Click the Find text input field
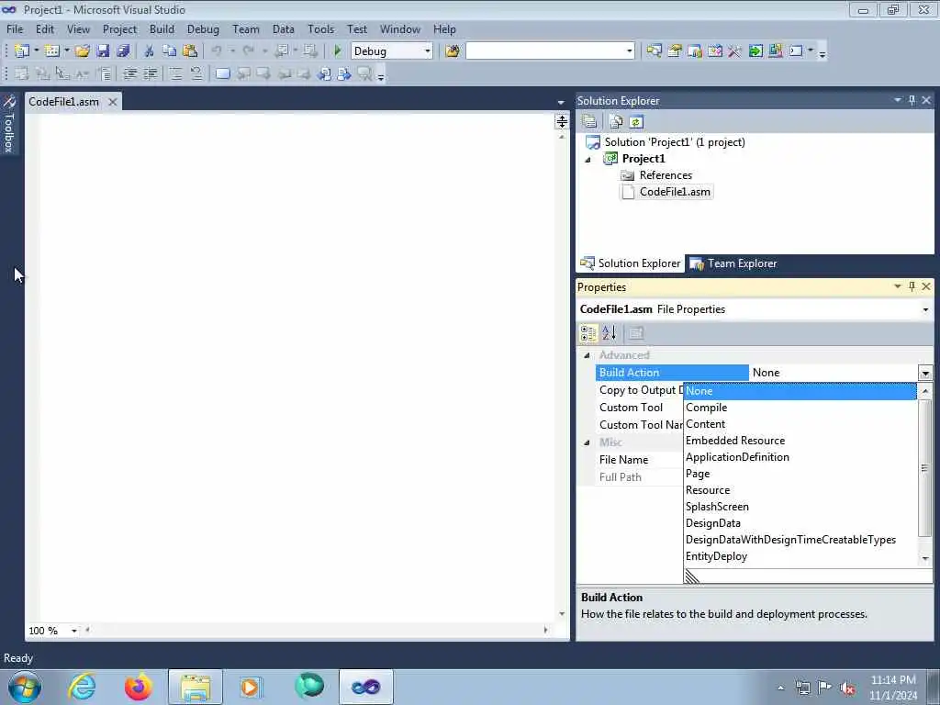The height and width of the screenshot is (705, 940). point(545,51)
